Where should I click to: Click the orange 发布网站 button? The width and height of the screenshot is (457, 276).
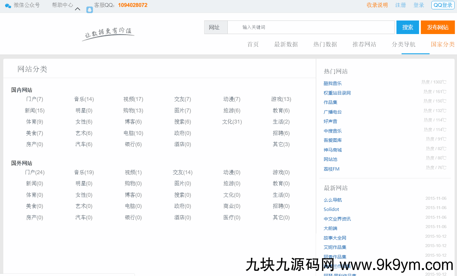coord(437,27)
